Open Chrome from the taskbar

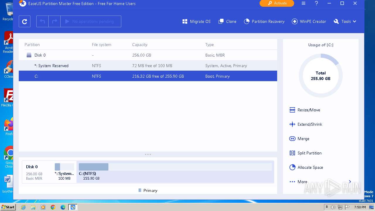click(53, 207)
